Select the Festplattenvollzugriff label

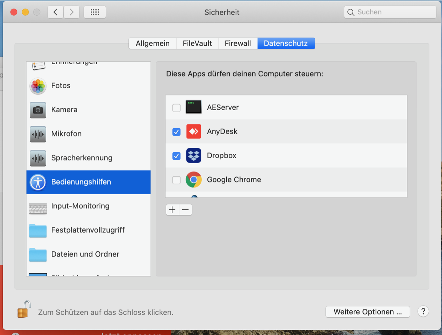click(88, 230)
